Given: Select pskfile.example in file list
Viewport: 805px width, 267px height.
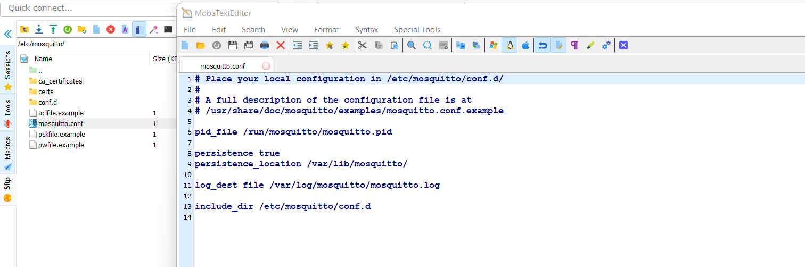Looking at the screenshot, I should coord(62,134).
